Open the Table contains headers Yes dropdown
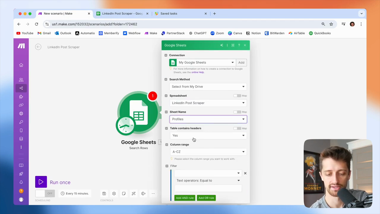 click(208, 136)
